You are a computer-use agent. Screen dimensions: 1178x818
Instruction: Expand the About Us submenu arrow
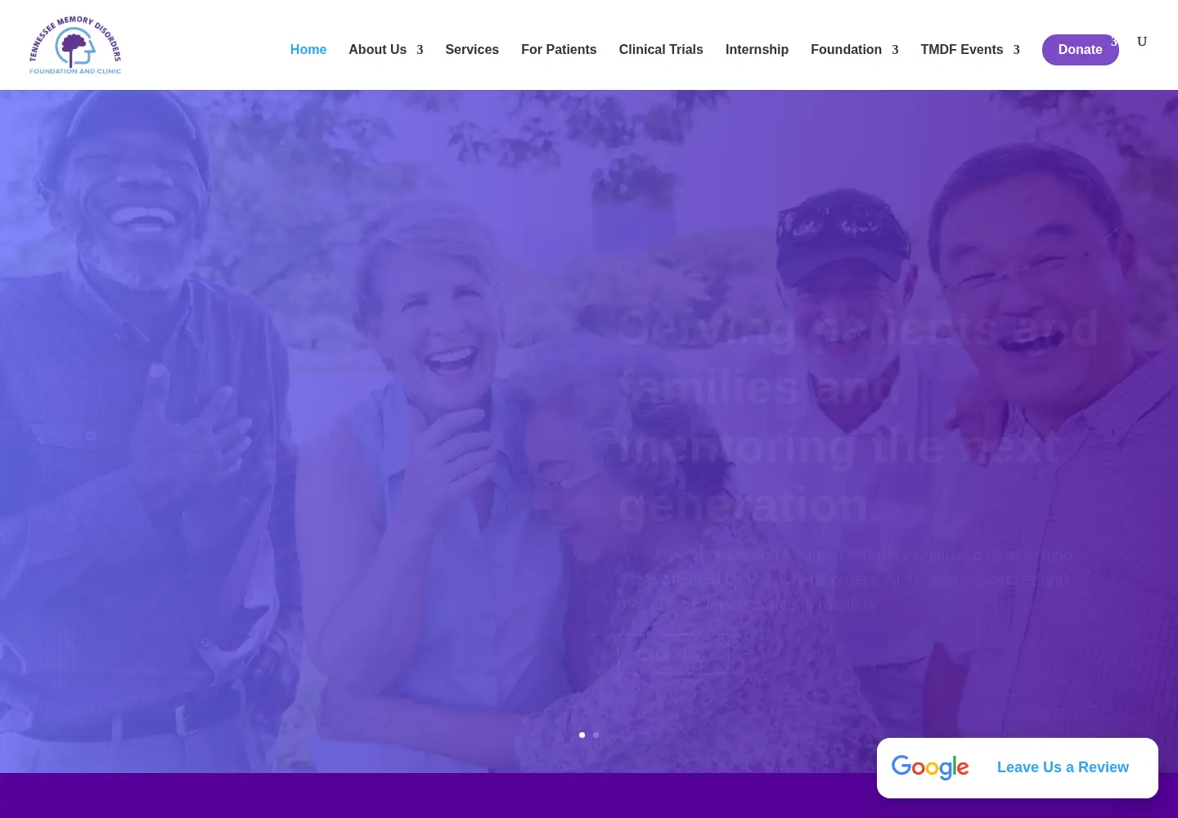[420, 51]
